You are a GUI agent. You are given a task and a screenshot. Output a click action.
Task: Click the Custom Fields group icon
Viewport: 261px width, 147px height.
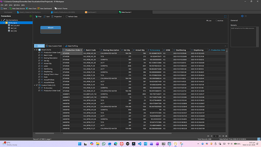39,85
